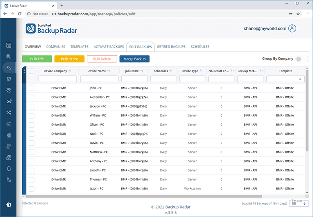
Task: Open the user profile avatar icon
Action: [x=292, y=28]
